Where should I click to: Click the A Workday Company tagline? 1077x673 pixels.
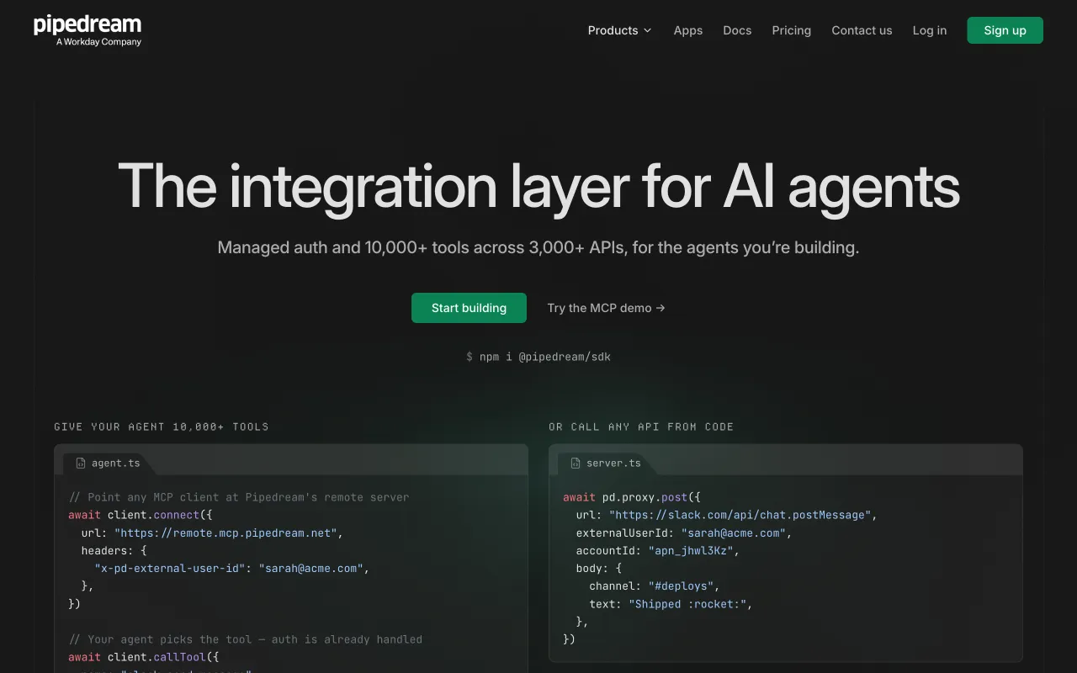click(x=98, y=42)
